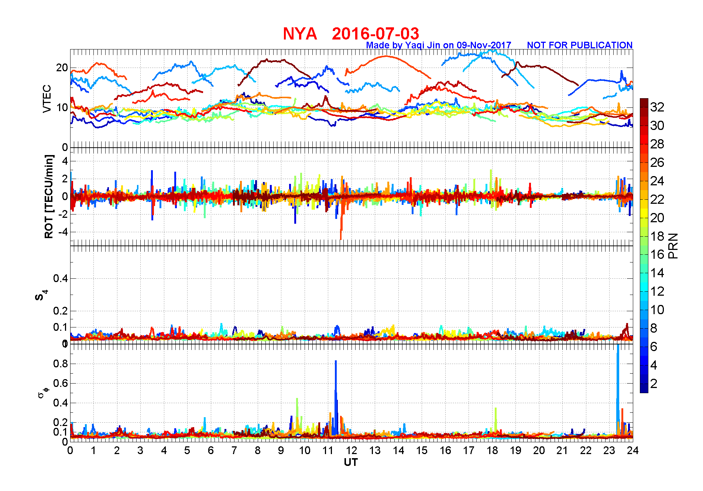This screenshot has height=491, width=703.
Task: Click x-axis tick label 12
Action: point(351,450)
